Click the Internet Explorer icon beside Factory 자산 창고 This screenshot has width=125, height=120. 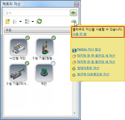pos(74,50)
